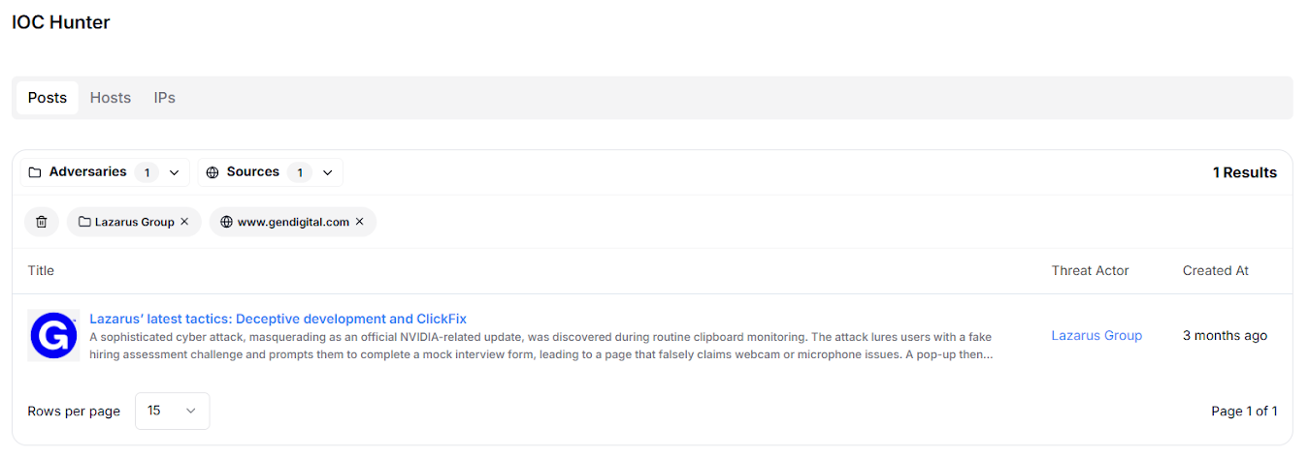Clear all filters with the trash icon
The width and height of the screenshot is (1309, 458).
41,222
